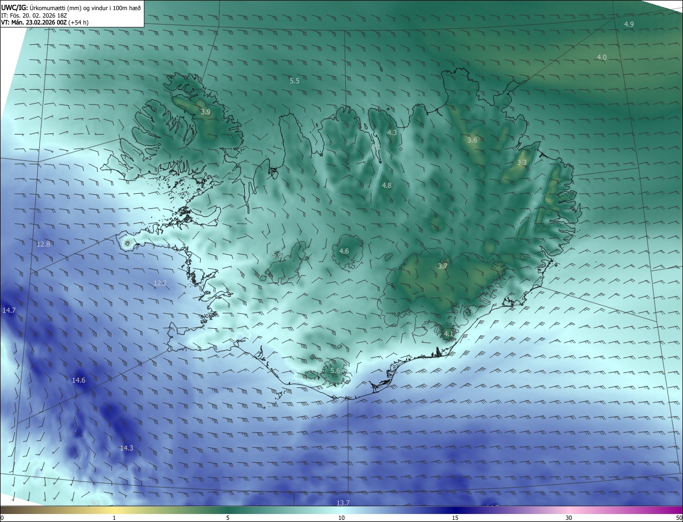The image size is (683, 522).
Task: Click the '5.6' value on Mýrdalsjökull glacier
Action: (x=335, y=370)
